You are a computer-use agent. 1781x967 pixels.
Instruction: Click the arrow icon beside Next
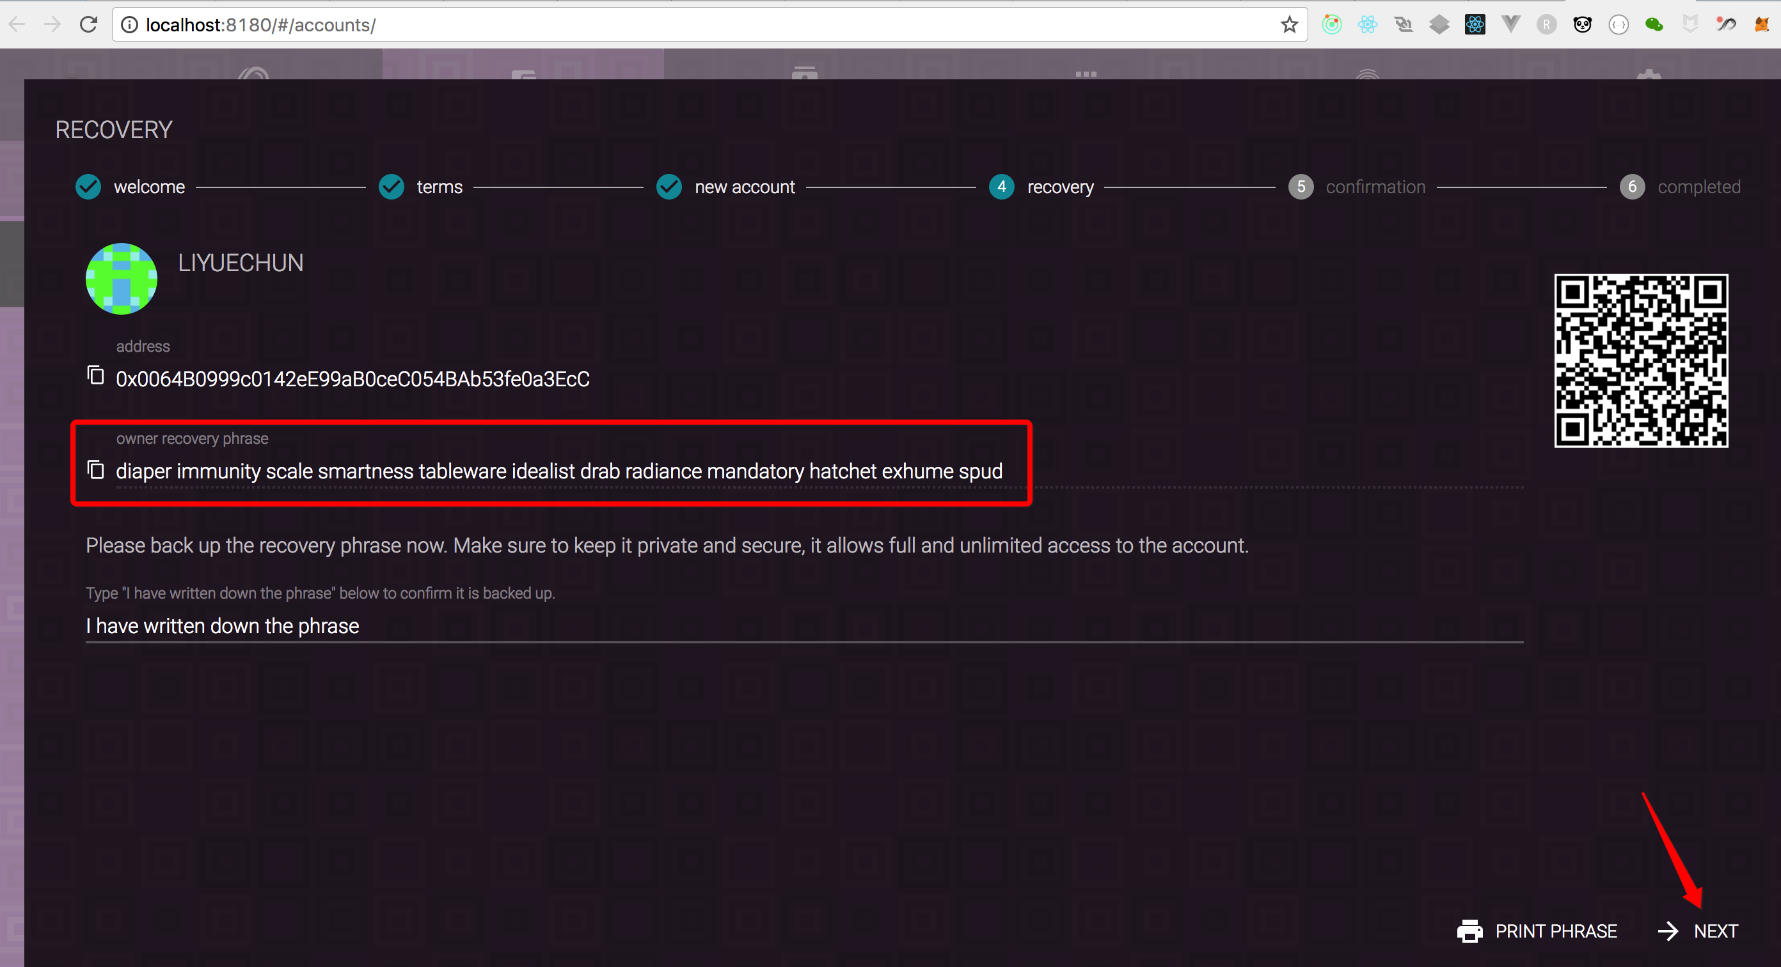click(x=1668, y=931)
